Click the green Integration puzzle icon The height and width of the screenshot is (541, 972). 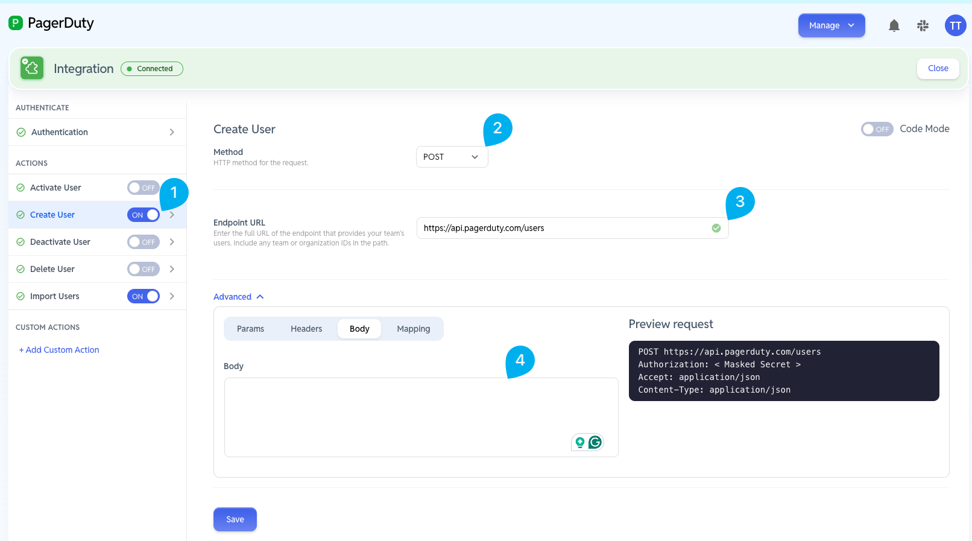tap(32, 68)
